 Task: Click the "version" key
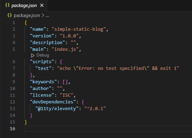pos(42,36)
